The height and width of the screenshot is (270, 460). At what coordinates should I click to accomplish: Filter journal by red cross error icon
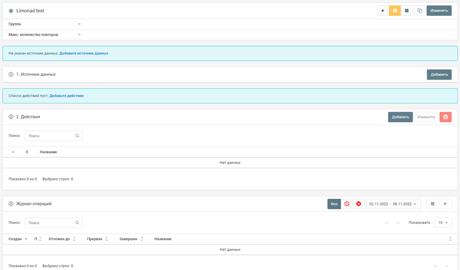[358, 204]
